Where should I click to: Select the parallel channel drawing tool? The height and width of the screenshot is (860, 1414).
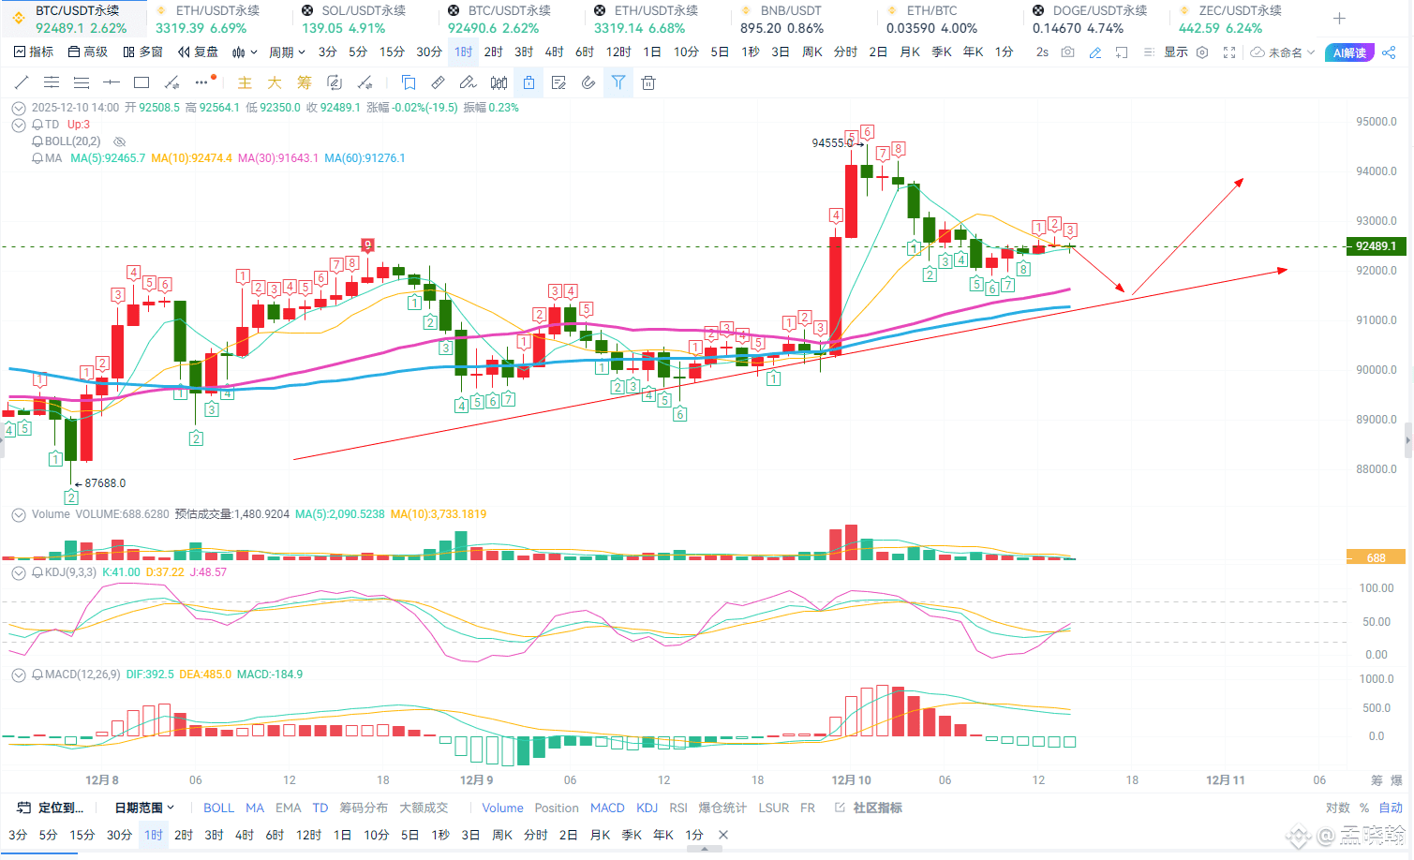(52, 82)
